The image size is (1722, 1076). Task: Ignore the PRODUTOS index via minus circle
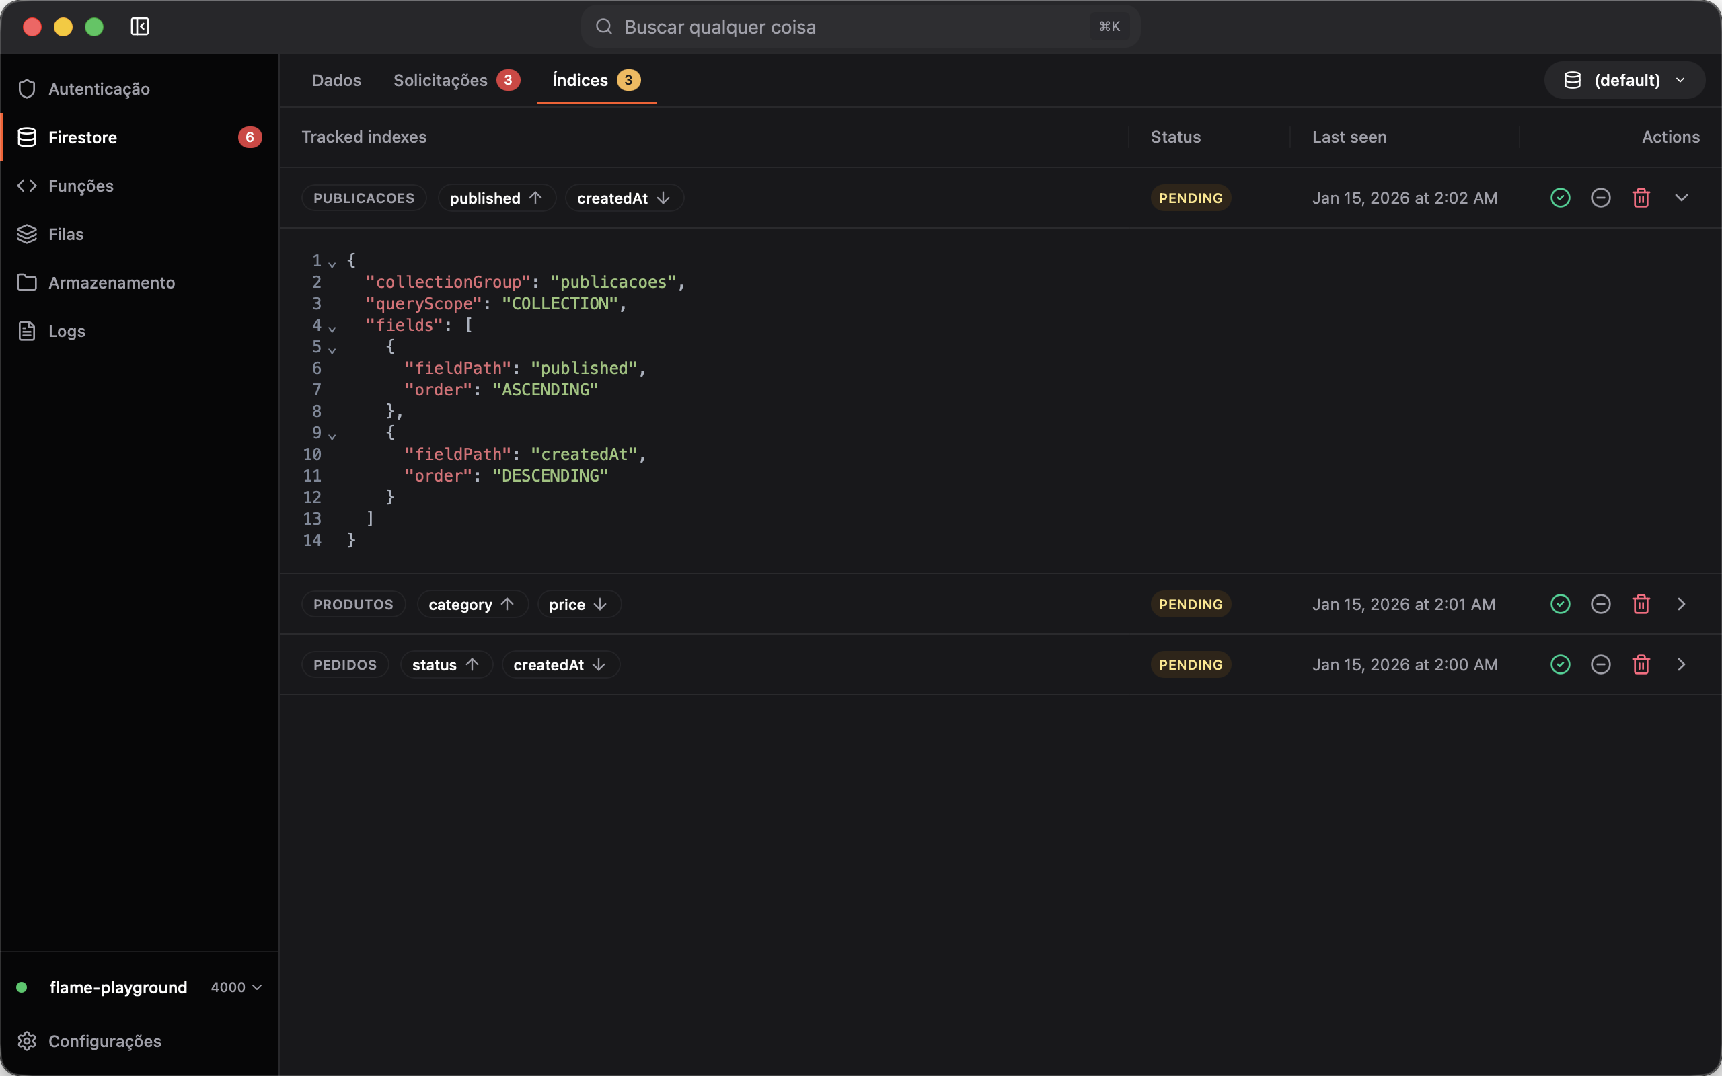pos(1600,604)
